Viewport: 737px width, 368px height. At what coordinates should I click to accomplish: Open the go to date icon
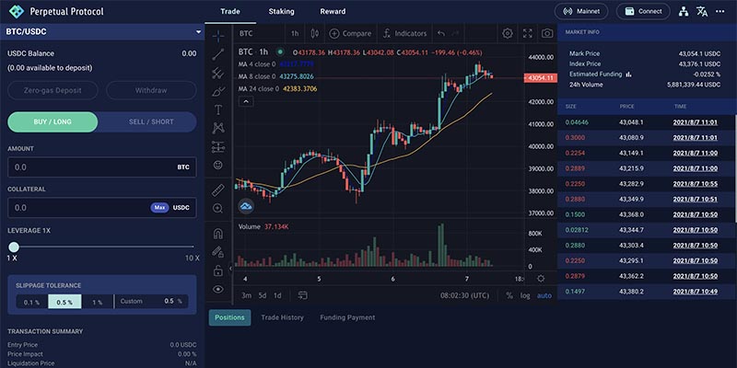[303, 295]
